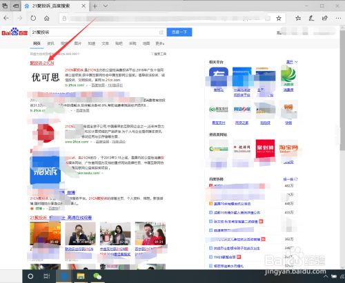Switch to 图片 search tab

[78, 43]
